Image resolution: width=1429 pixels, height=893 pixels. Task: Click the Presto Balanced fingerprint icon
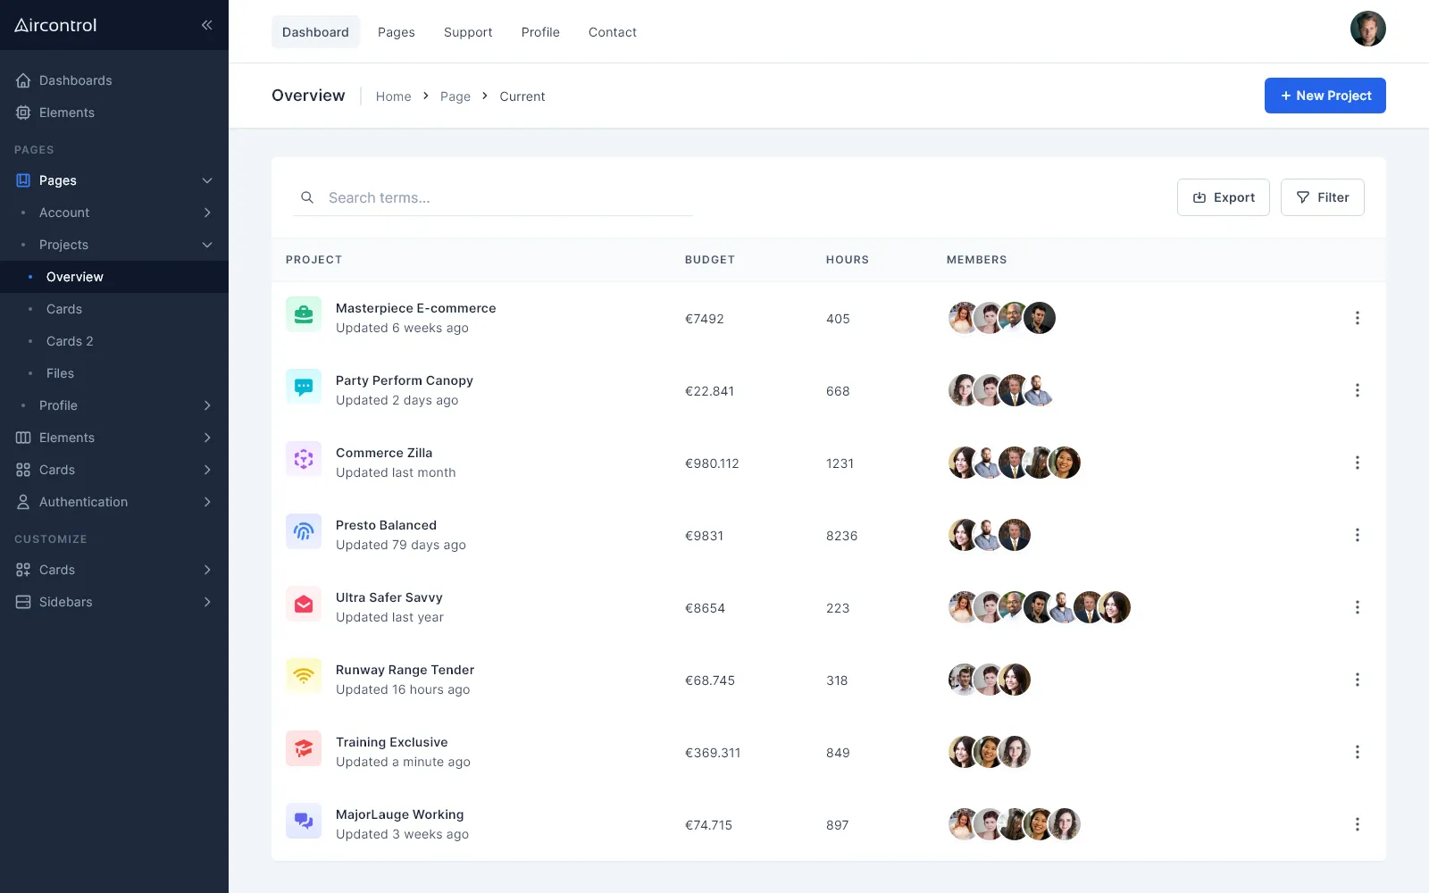tap(304, 531)
